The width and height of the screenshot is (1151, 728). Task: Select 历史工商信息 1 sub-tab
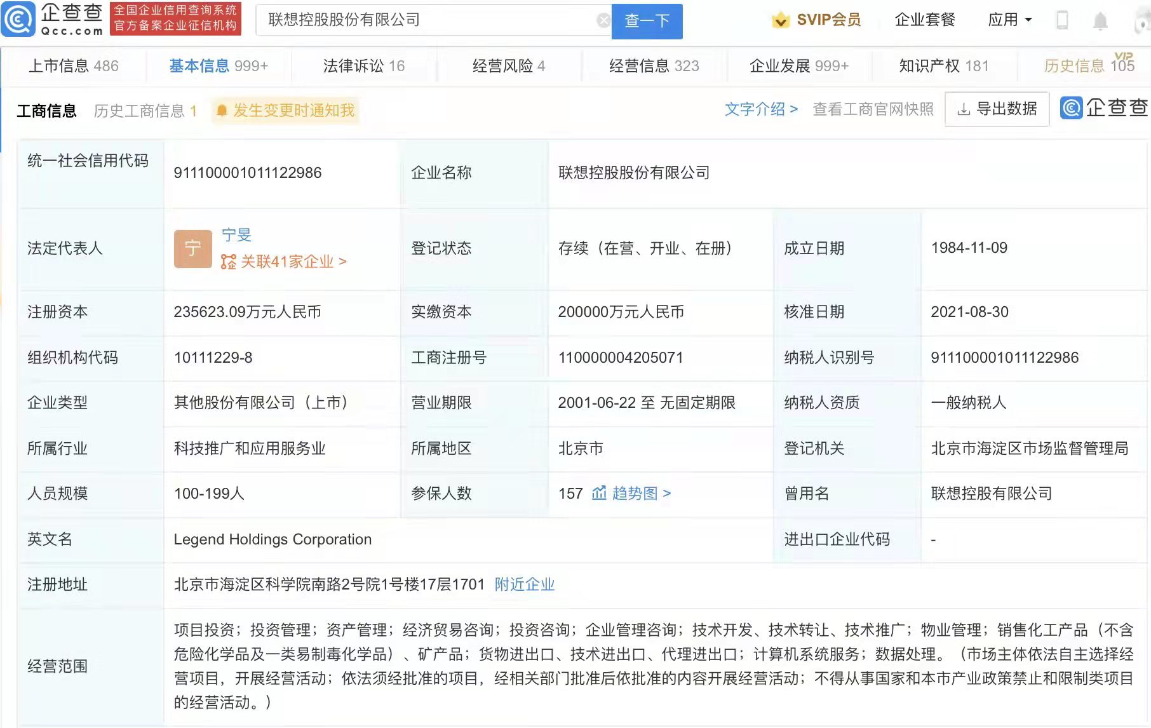pos(145,111)
